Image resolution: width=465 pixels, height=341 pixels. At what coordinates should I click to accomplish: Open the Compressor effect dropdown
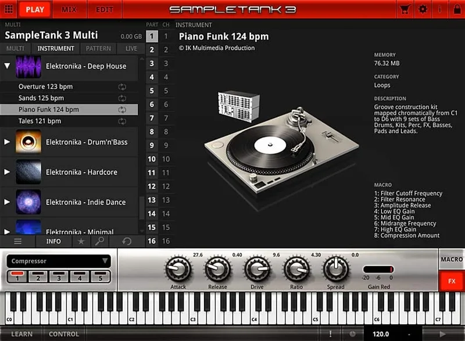tap(59, 261)
